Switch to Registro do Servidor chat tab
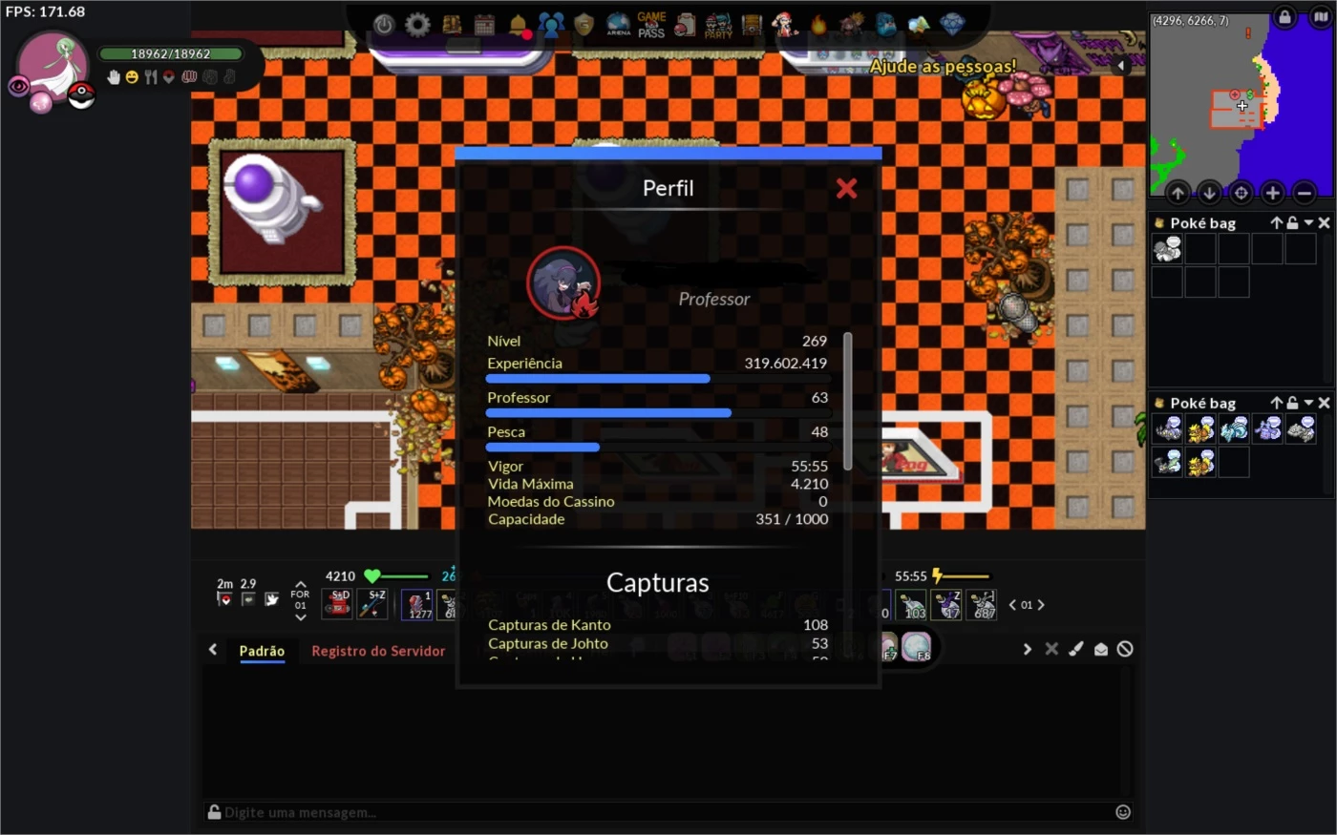Viewport: 1337px width, 835px height. (x=378, y=651)
